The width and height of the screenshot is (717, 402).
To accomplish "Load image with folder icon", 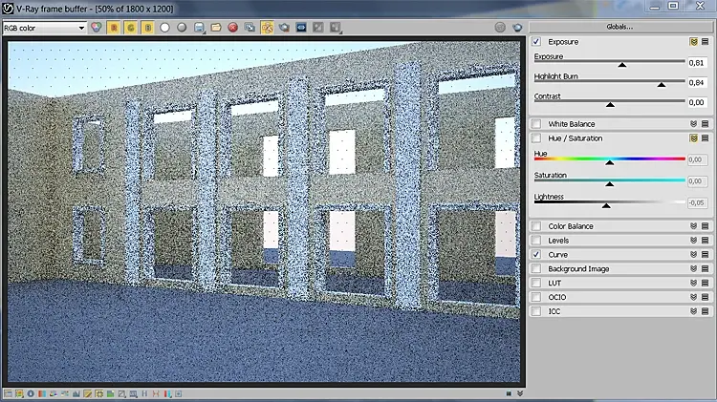I will (216, 28).
